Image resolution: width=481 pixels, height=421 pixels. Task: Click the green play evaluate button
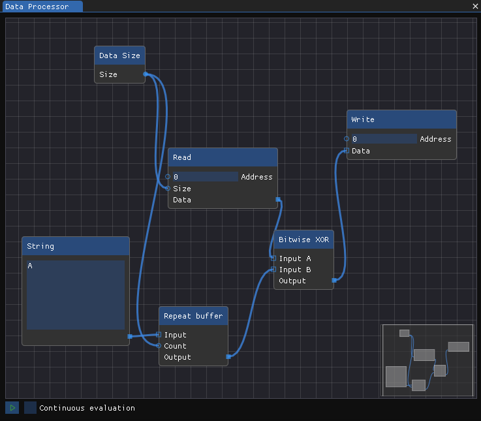[x=12, y=407]
